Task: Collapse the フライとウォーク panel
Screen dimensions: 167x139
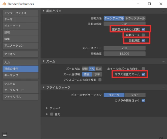Action: tap(44, 87)
